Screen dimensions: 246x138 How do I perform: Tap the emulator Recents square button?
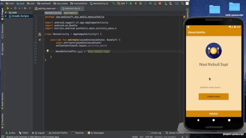[229, 120]
